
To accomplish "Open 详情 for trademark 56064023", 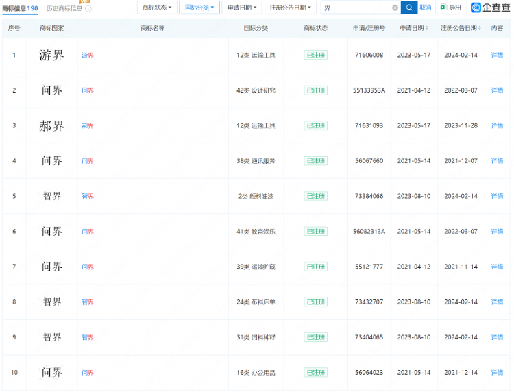I will point(497,372).
